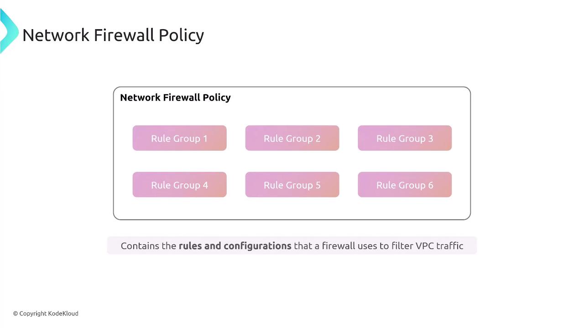This screenshot has height=328, width=584.
Task: Open the Rule Group 6 box
Action: coord(405,184)
